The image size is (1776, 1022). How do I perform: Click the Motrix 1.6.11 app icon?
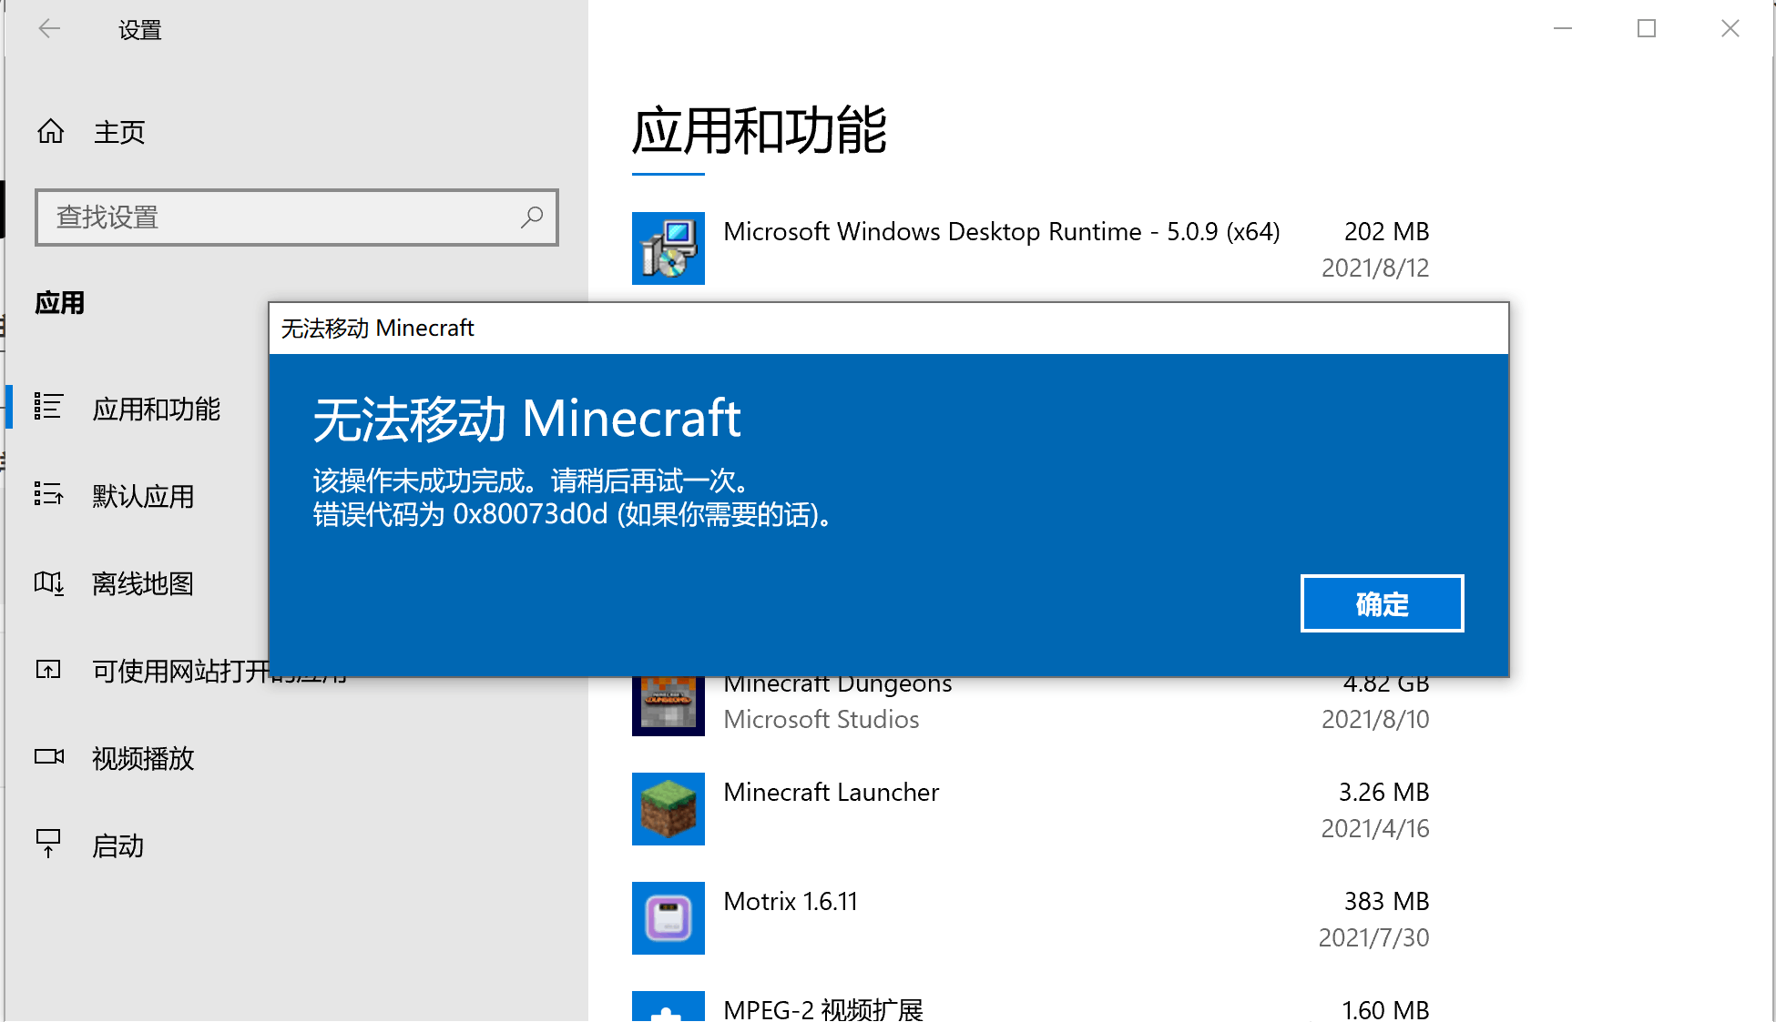click(669, 918)
